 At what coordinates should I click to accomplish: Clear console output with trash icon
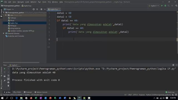(8, 86)
